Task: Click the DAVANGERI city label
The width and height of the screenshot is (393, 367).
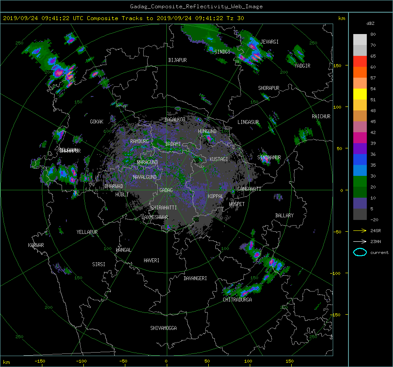Action: [x=195, y=278]
